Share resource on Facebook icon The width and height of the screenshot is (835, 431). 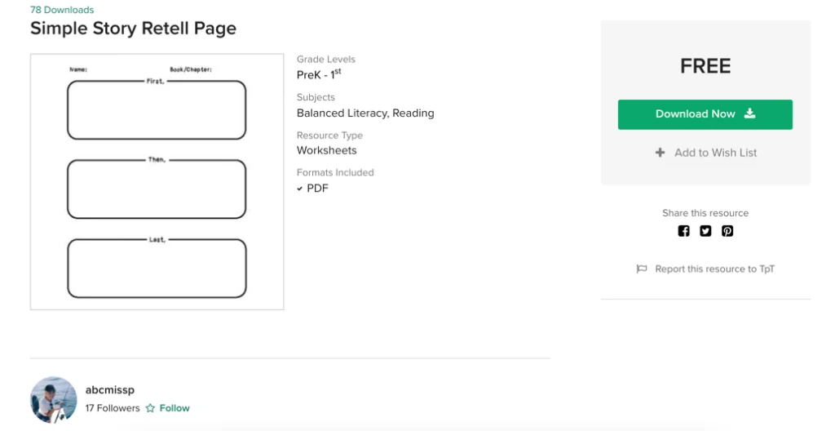coord(684,231)
